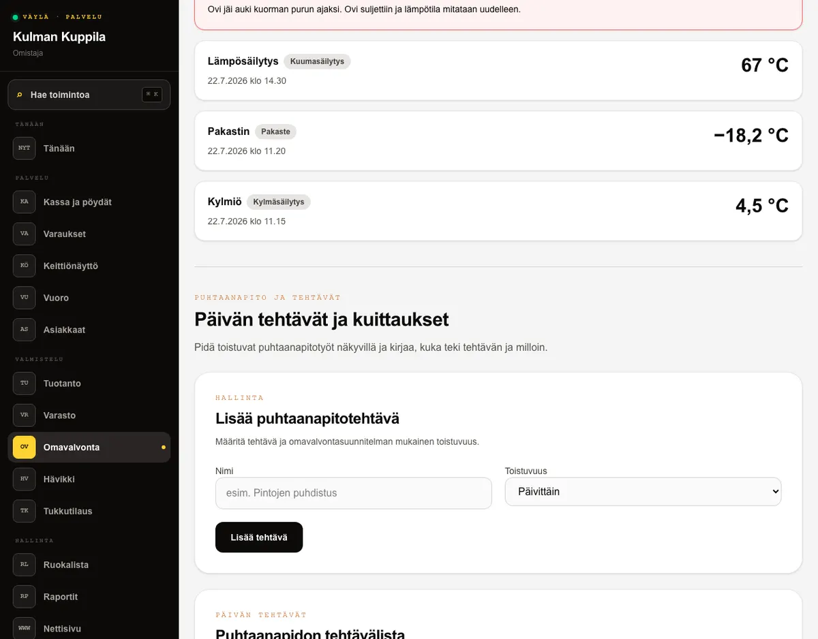Click the heading Päivän tehtävät ja kuittaukset

322,319
